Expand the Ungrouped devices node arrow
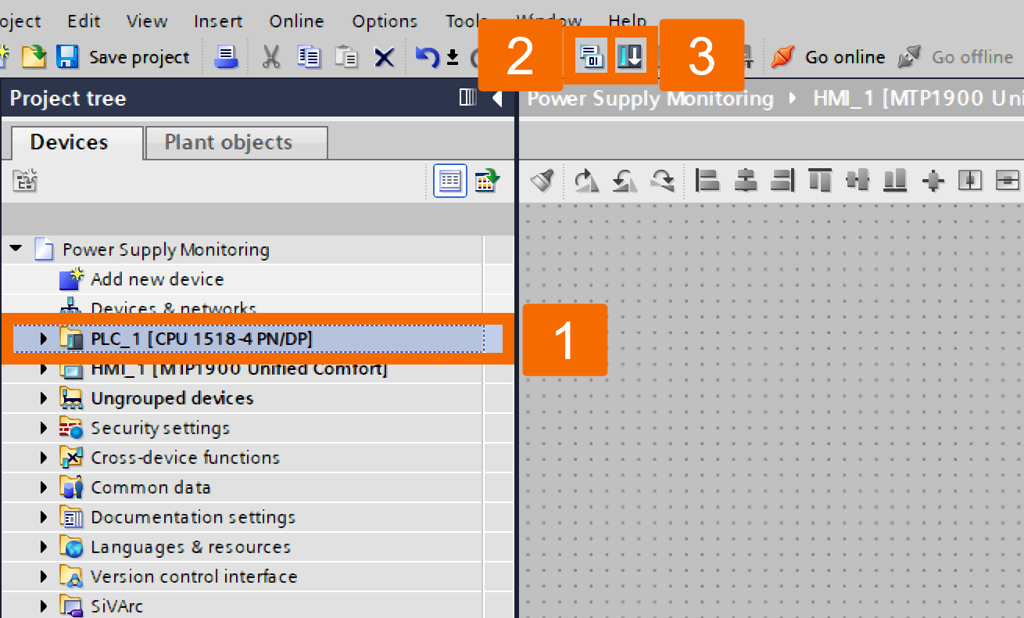This screenshot has height=618, width=1024. (x=44, y=398)
